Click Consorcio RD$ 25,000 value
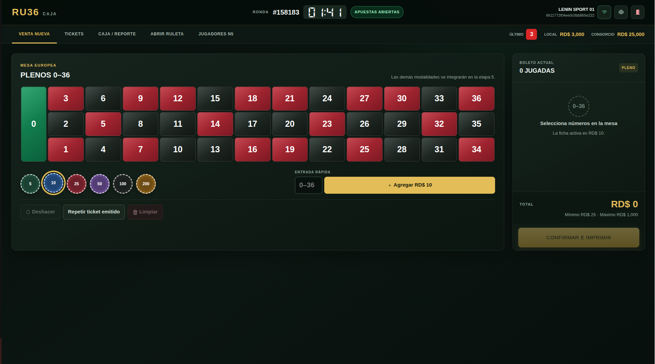 pyautogui.click(x=631, y=34)
